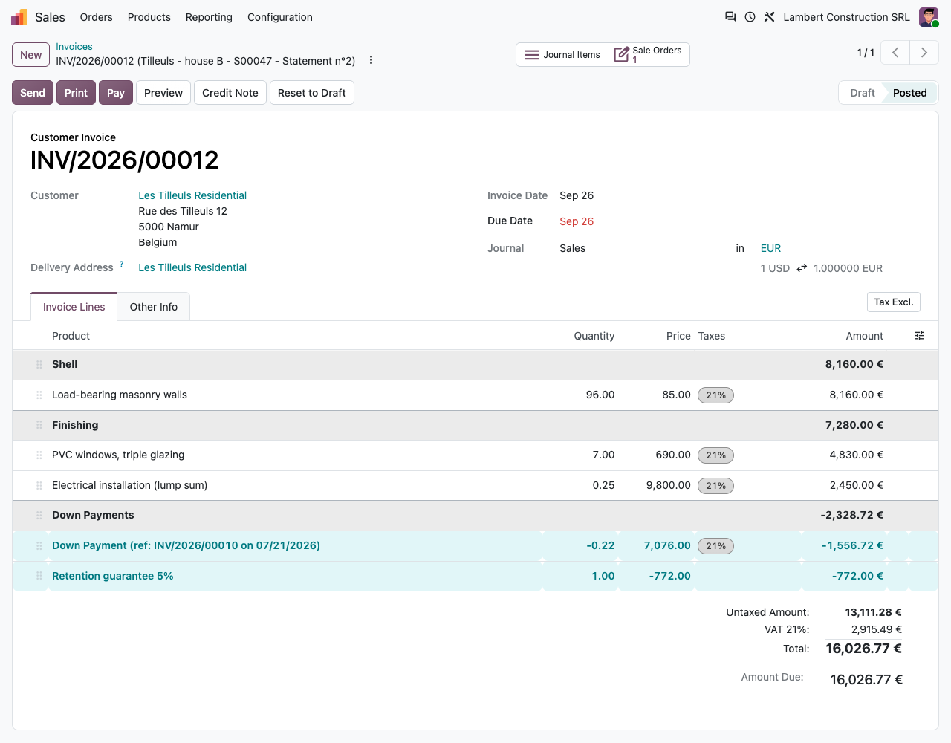Click the Send button

pos(33,93)
